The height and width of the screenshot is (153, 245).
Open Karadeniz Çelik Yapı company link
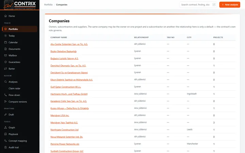coord(69,101)
